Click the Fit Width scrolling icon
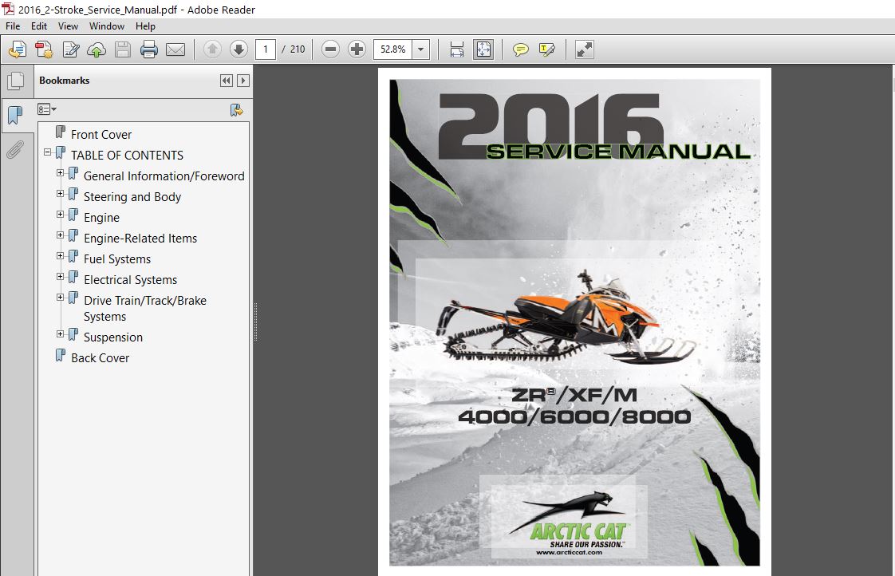This screenshot has width=895, height=576. click(456, 49)
